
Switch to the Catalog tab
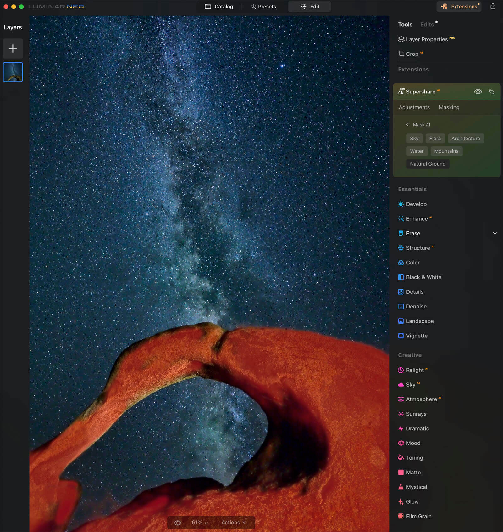pyautogui.click(x=219, y=7)
